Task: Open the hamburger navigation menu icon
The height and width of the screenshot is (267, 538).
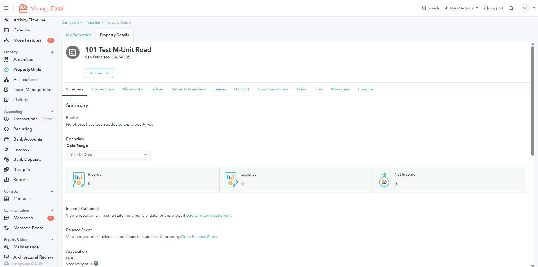Action: (6, 8)
